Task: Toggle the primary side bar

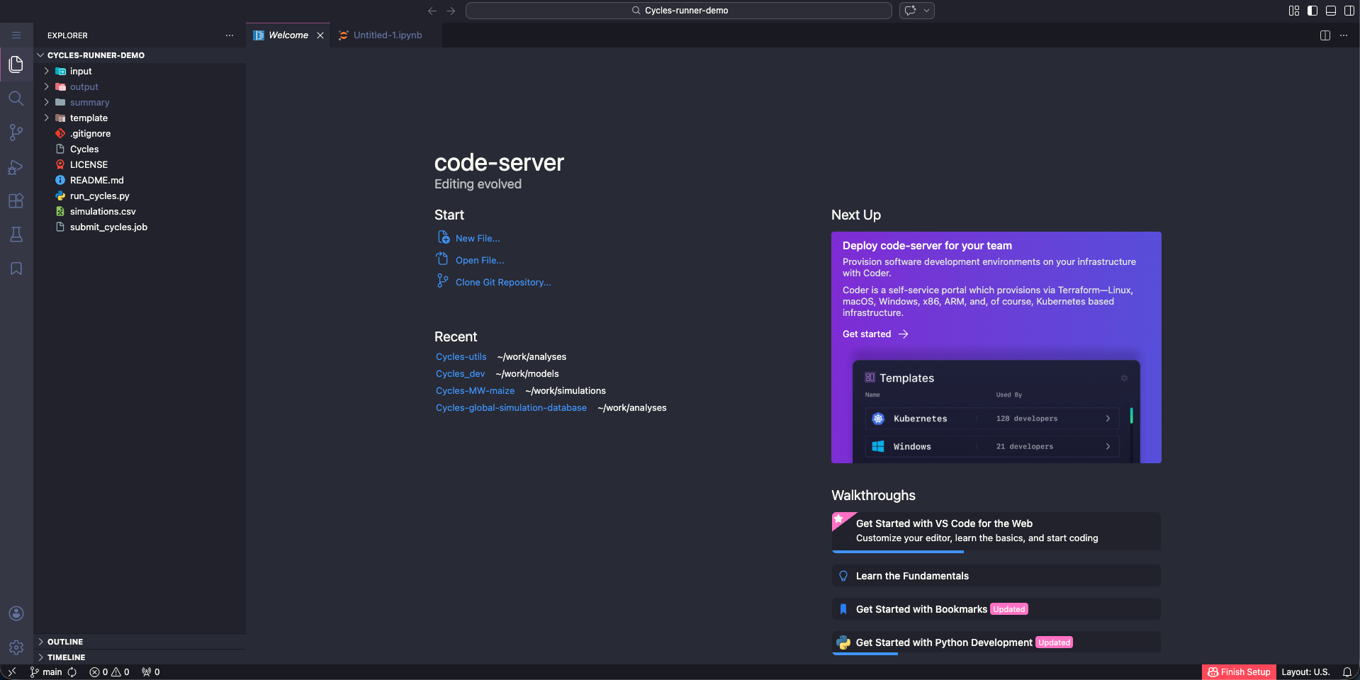Action: 1313,11
